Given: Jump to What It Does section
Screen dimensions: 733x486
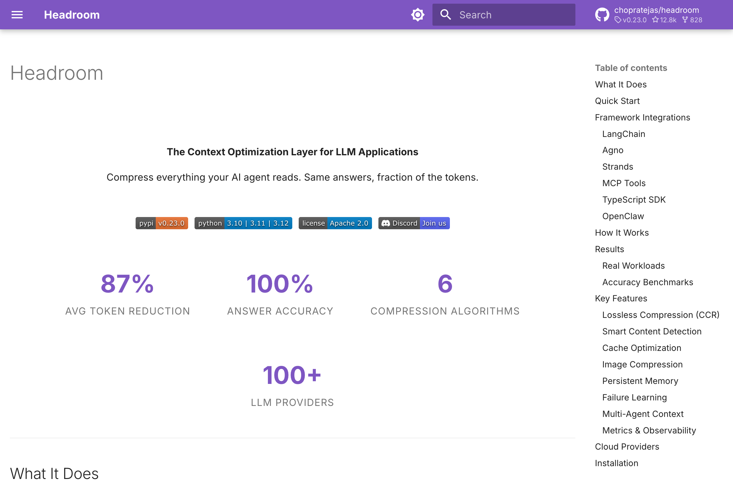Looking at the screenshot, I should coord(621,84).
